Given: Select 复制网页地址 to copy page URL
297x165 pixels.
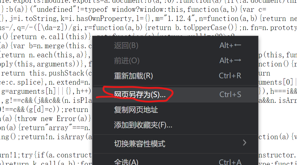Looking at the screenshot, I should [x=136, y=110].
